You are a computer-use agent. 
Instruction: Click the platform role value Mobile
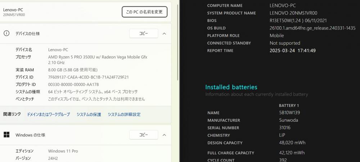pos(276,36)
